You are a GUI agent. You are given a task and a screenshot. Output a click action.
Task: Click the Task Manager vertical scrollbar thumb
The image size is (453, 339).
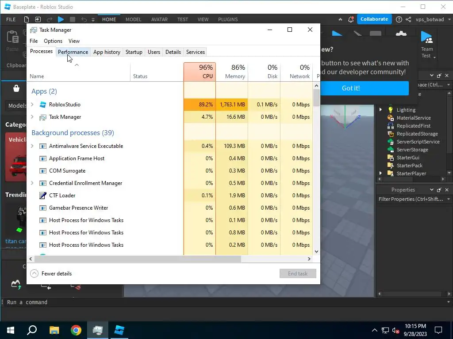316,98
